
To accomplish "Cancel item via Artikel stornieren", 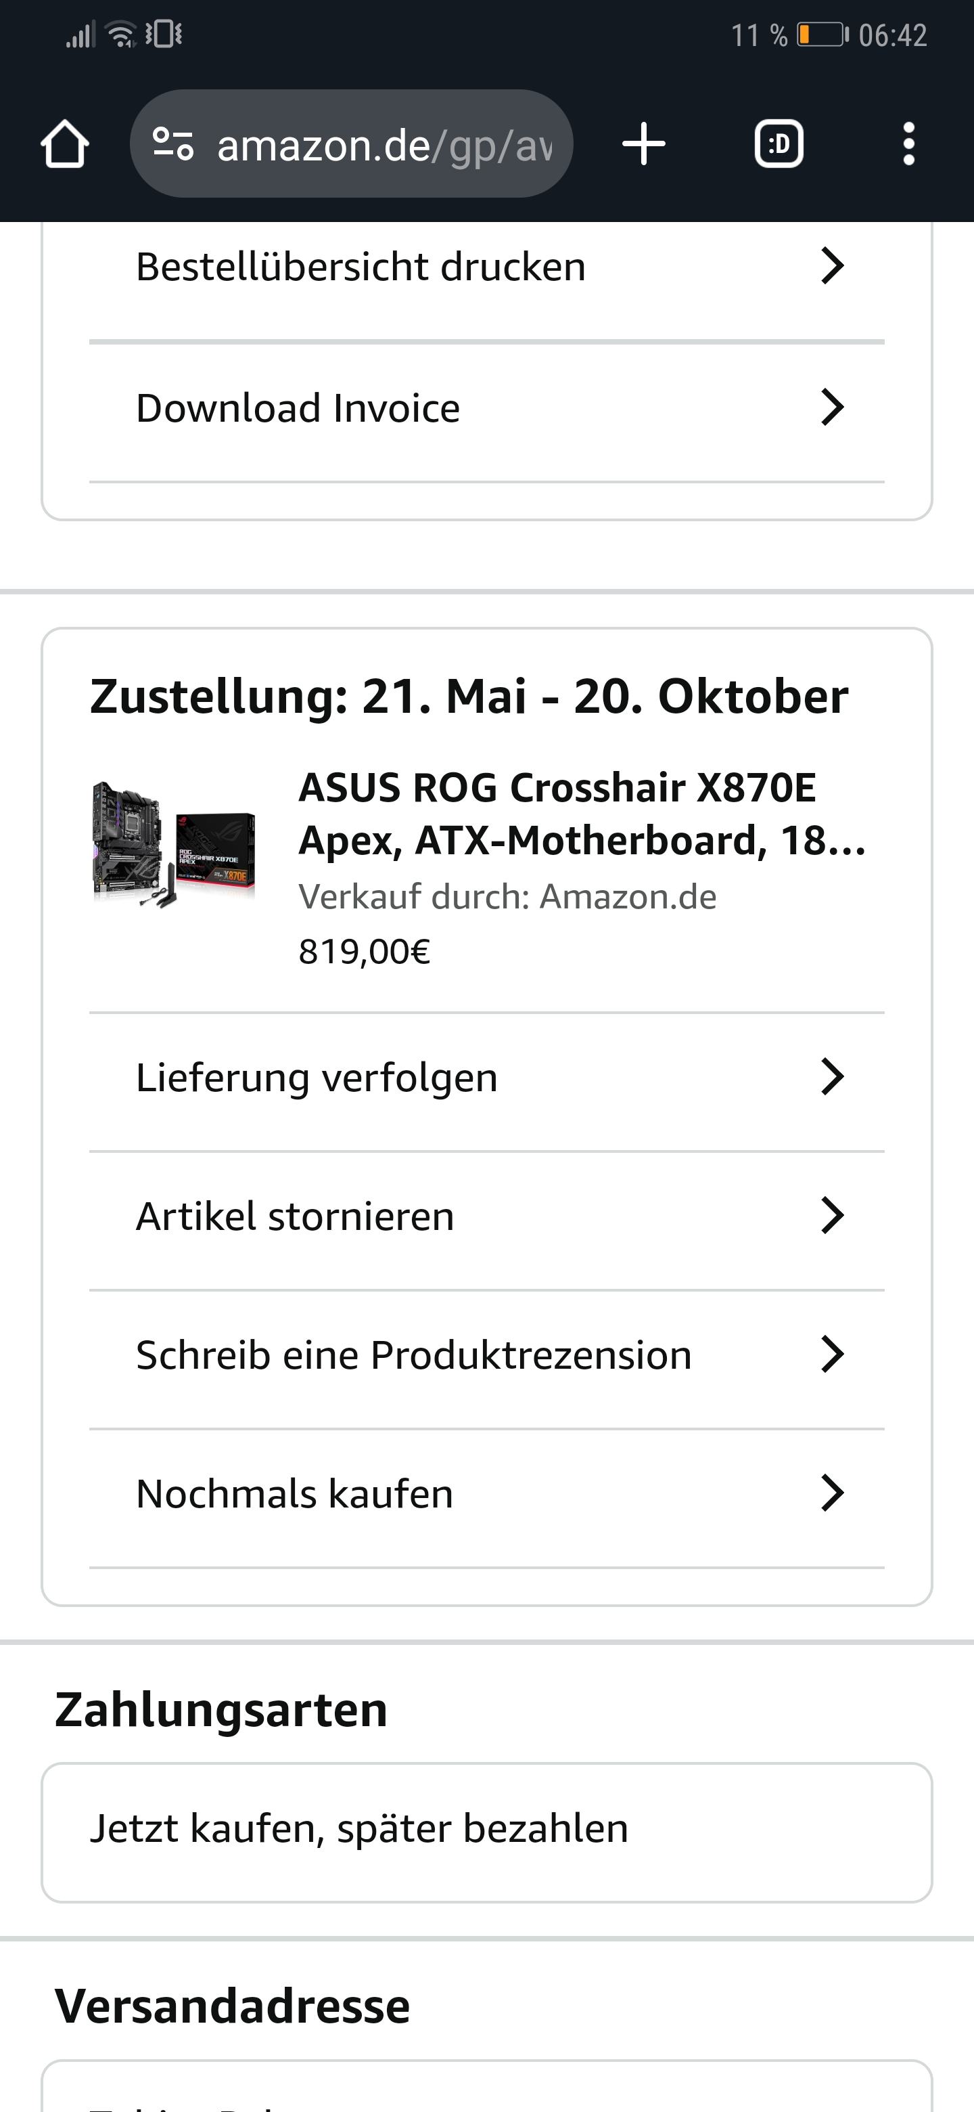I will (295, 1215).
